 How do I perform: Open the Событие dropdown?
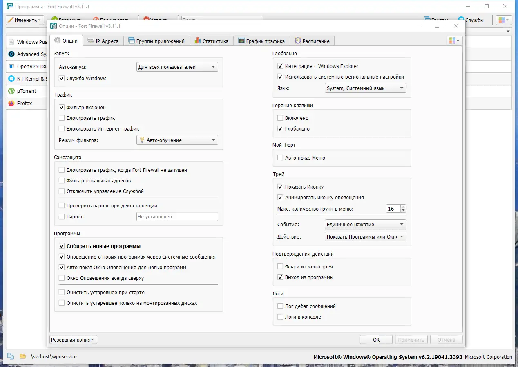[365, 224]
